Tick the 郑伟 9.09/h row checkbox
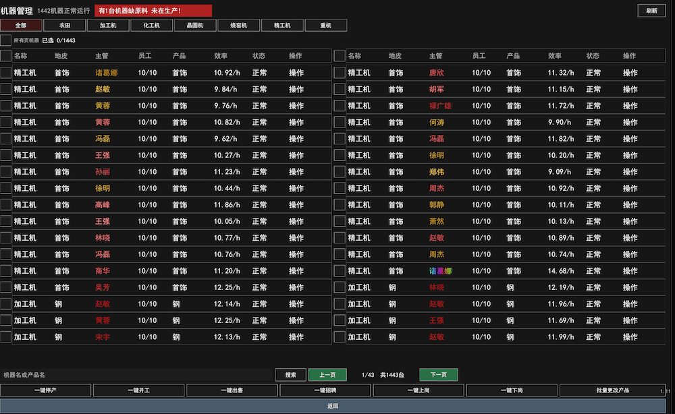 (x=340, y=171)
